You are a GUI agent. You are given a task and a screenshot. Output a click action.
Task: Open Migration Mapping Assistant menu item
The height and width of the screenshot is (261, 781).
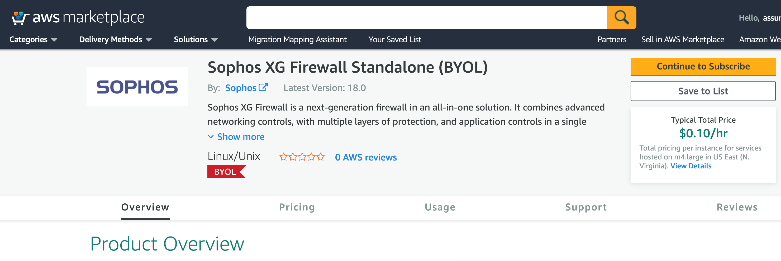[297, 39]
